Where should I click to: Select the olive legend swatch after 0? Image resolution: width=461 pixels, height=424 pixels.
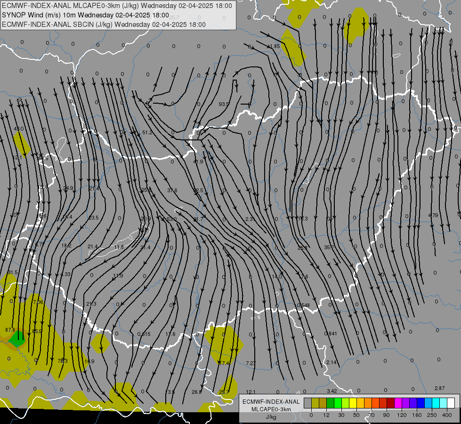tap(315, 403)
